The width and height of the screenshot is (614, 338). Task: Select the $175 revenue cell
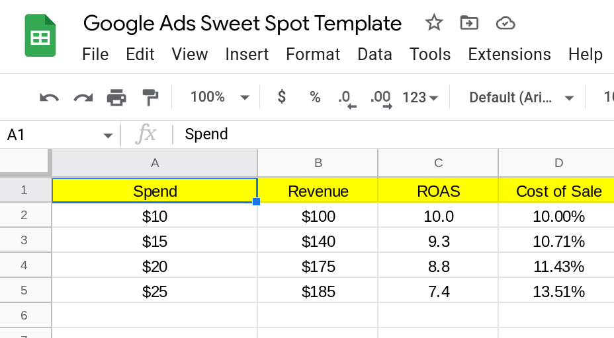tap(318, 265)
